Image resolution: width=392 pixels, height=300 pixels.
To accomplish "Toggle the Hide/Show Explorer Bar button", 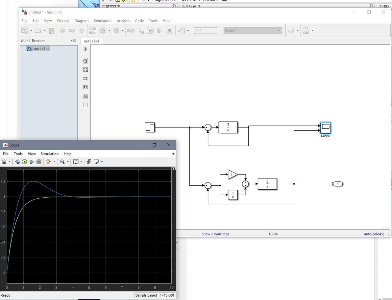I will pyautogui.click(x=85, y=49).
